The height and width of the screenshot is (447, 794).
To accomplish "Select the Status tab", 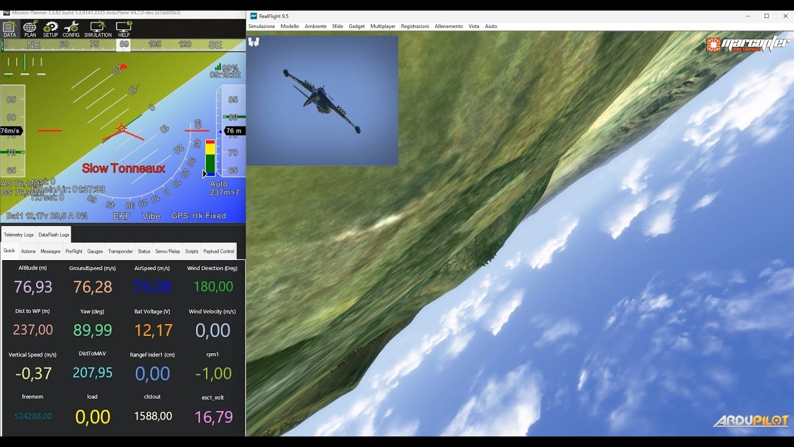I will [x=144, y=251].
